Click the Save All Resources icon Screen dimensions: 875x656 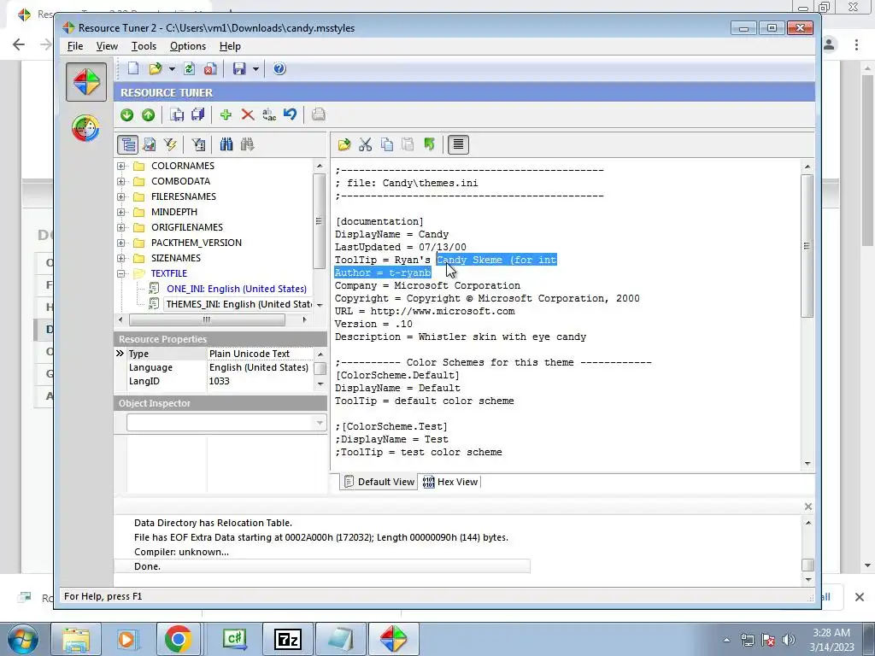coord(198,114)
